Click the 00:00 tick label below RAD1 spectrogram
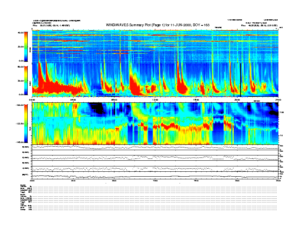Viewport: 300px width, 232px height. [x=32, y=100]
